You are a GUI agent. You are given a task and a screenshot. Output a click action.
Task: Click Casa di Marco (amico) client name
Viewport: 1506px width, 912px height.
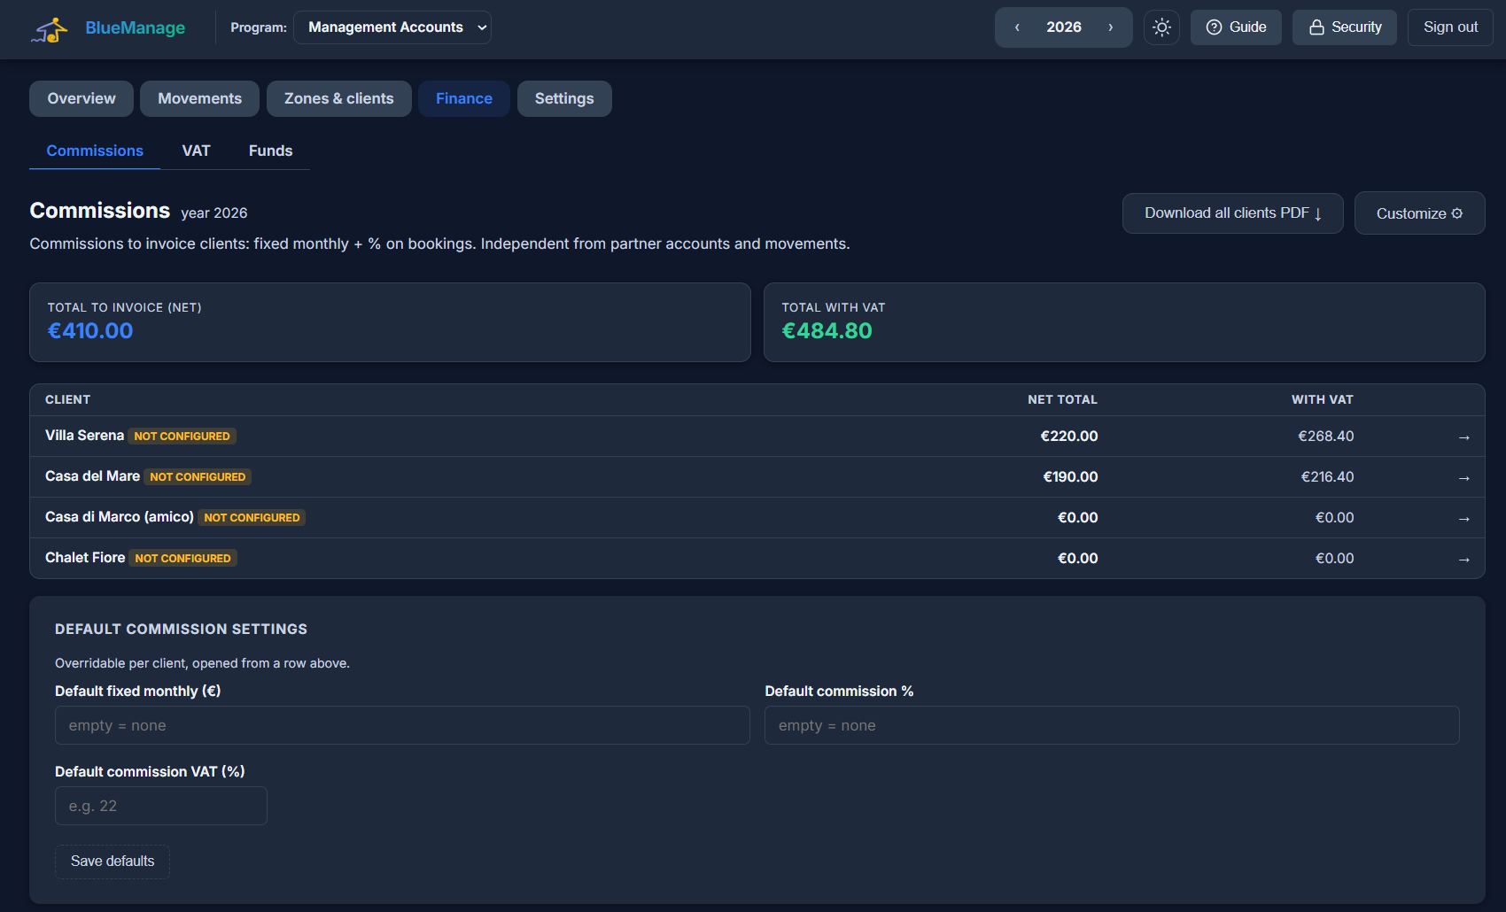[120, 517]
